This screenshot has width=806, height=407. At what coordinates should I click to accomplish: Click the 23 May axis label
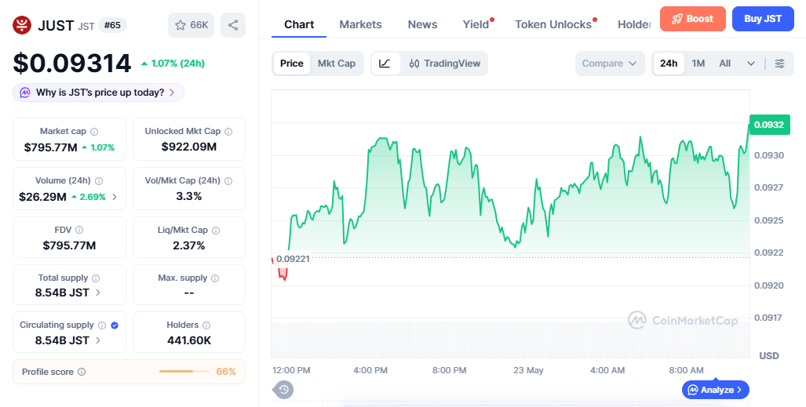528,370
